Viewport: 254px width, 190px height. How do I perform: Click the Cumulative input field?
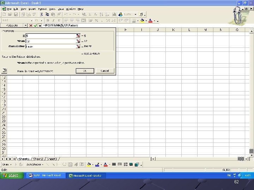pyautogui.click(x=51, y=46)
